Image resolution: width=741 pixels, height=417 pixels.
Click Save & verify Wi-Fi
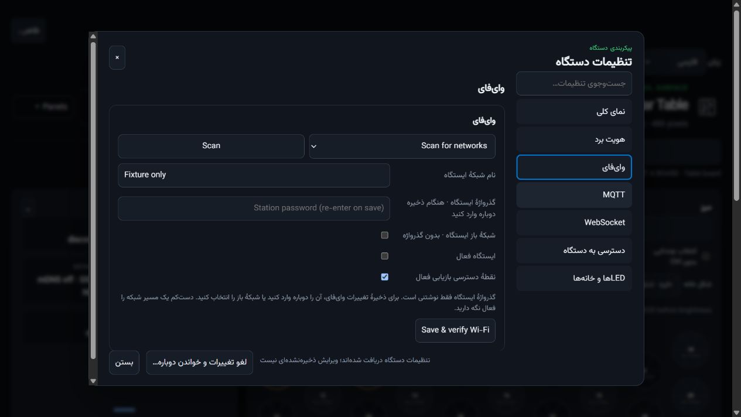click(455, 330)
